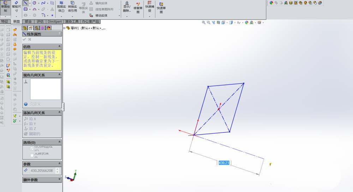Click the length parameter spinner arrows

pos(58,170)
